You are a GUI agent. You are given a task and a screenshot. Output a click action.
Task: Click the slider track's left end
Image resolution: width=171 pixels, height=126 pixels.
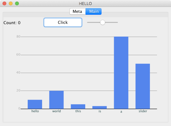88,22
